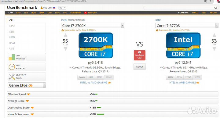Screen dimensions: 220x118
Task: Click the UserBenchmark logo
Action: (22, 8)
